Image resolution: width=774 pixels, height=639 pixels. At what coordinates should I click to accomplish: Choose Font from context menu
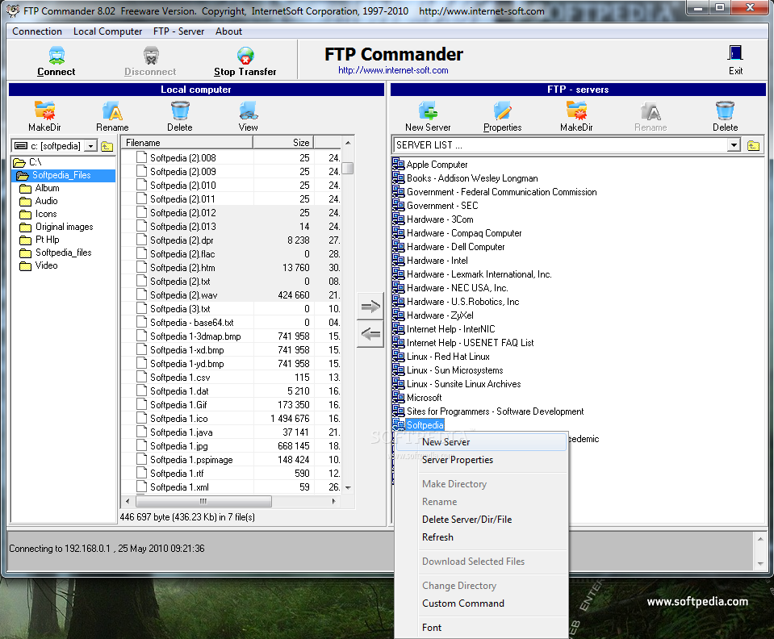tap(481, 628)
